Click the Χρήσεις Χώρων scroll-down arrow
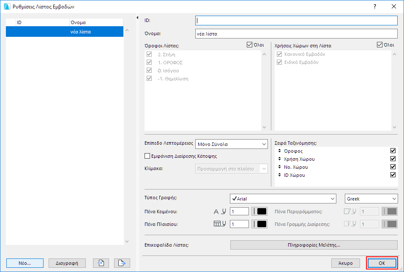The width and height of the screenshot is (404, 272). (x=394, y=127)
